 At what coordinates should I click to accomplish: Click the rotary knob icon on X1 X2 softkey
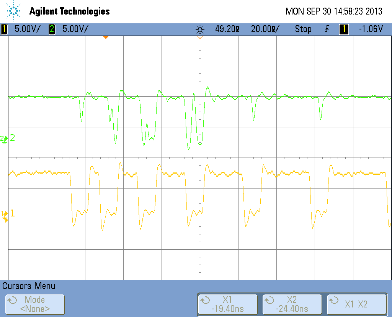[x=334, y=300]
